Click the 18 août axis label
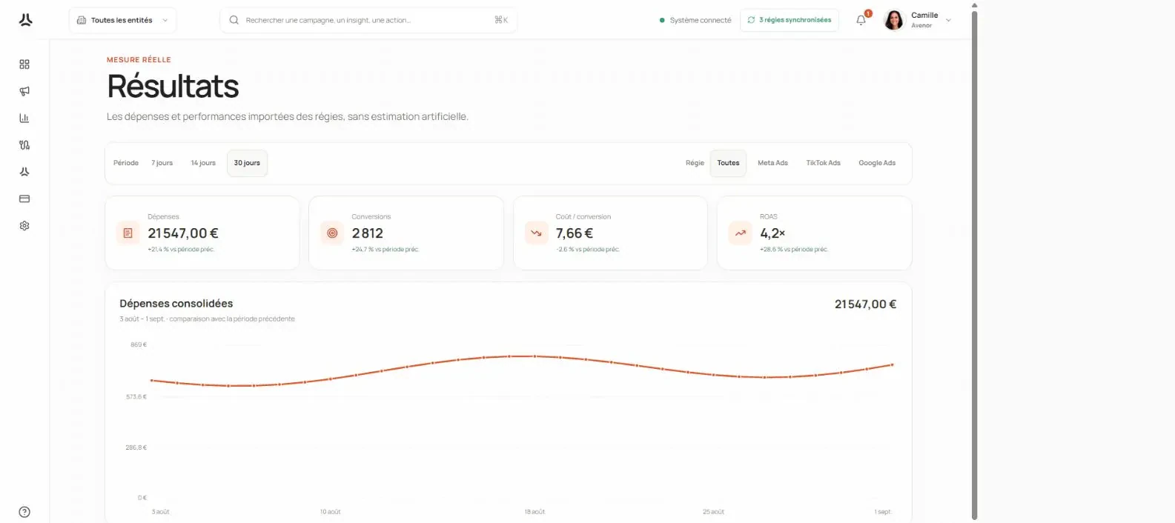 [534, 512]
